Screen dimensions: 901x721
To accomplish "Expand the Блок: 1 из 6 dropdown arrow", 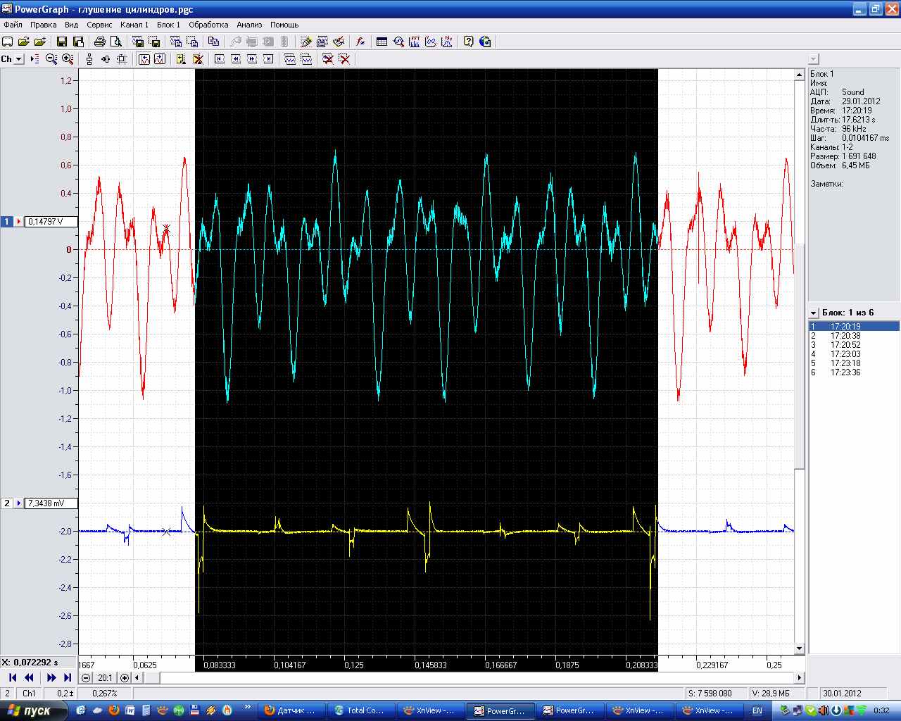I will pos(814,313).
